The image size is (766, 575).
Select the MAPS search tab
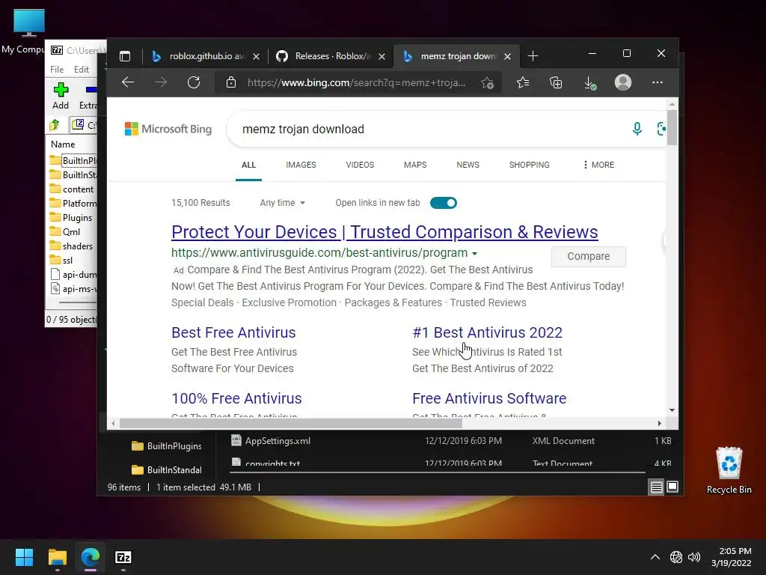tap(415, 165)
